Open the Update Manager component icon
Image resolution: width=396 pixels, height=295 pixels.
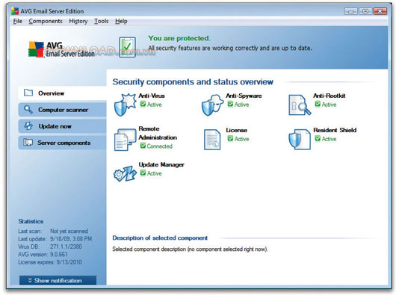point(125,173)
